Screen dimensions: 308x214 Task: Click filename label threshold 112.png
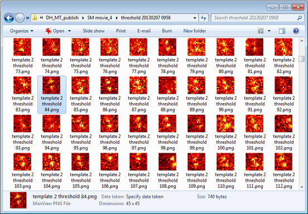click(x=283, y=181)
